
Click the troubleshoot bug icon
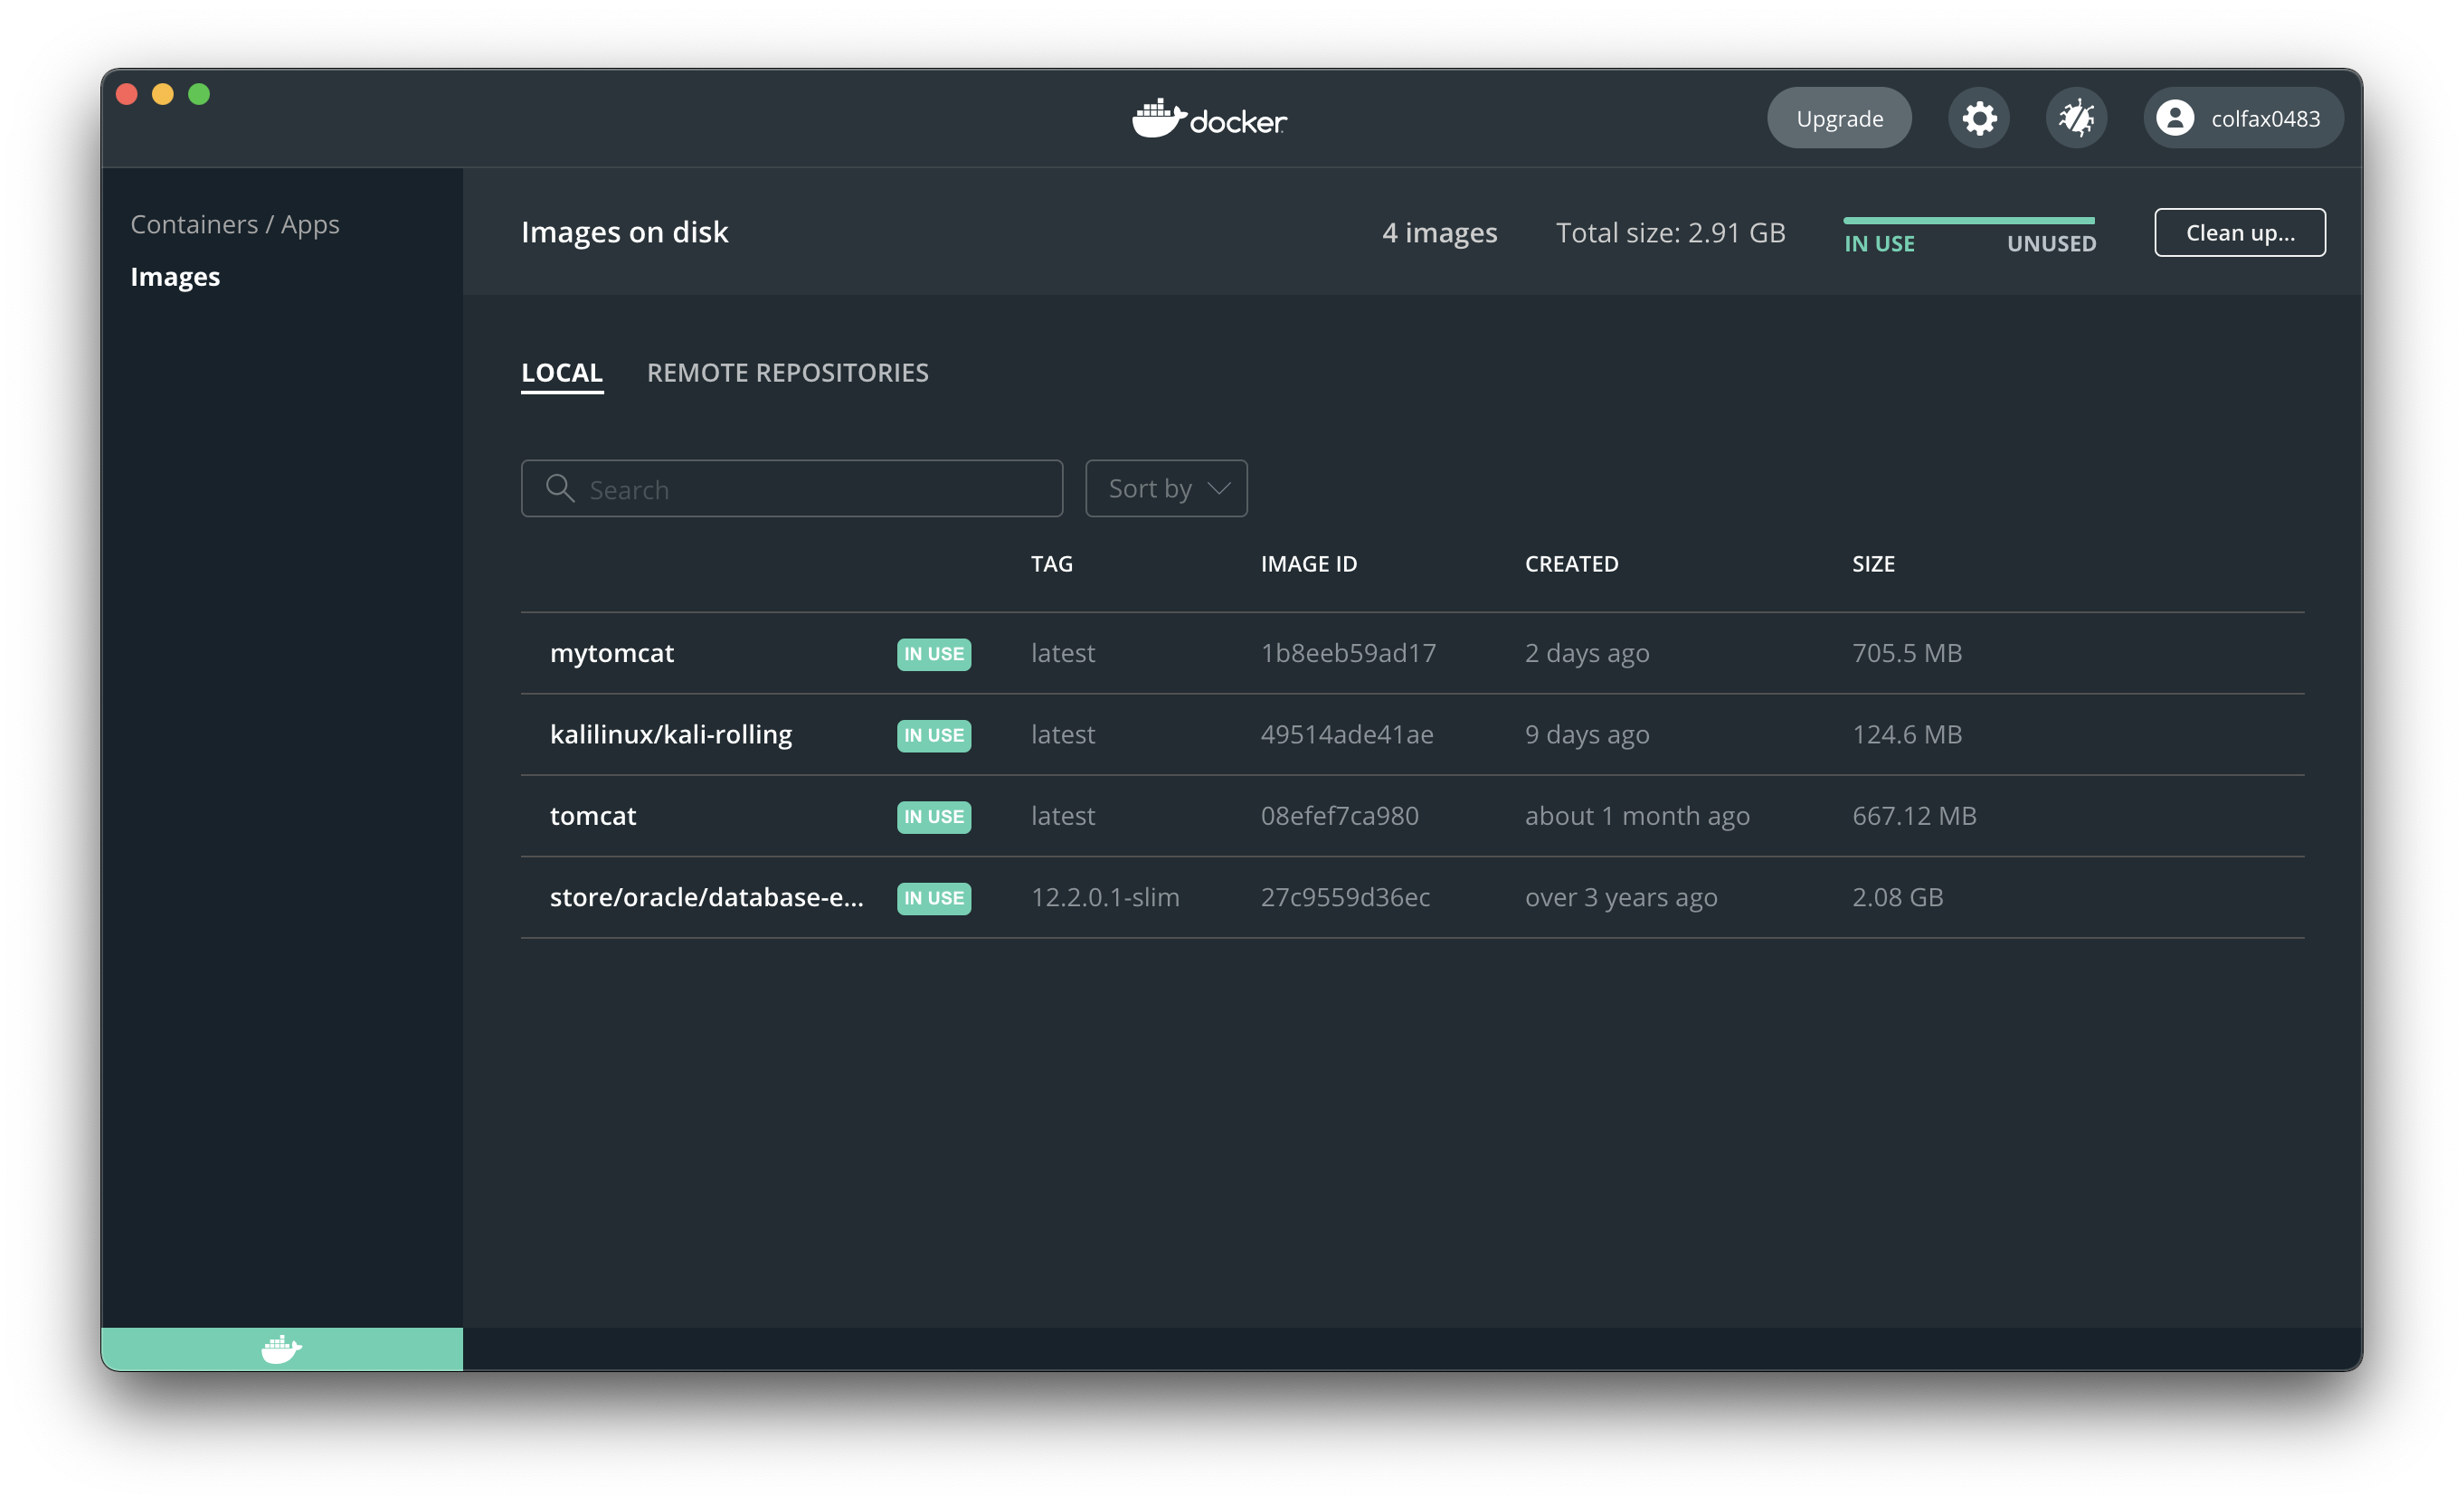click(2076, 118)
